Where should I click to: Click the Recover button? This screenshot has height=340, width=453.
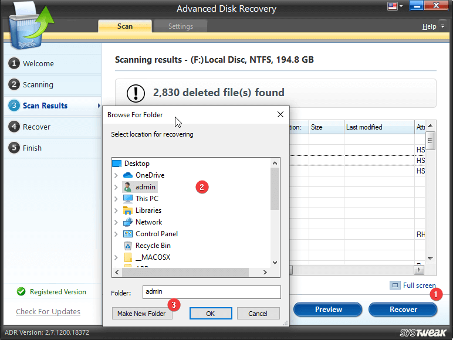pyautogui.click(x=403, y=310)
